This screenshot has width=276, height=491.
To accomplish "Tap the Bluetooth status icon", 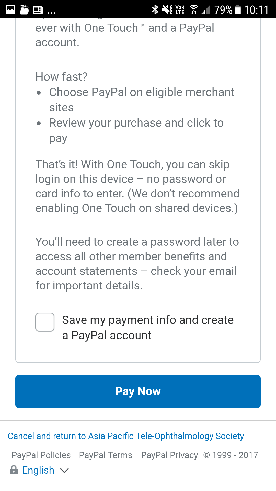I will coord(155,10).
